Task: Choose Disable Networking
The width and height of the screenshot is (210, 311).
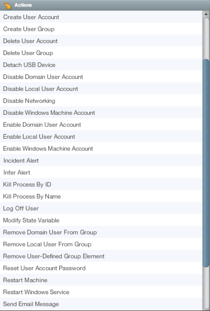Action: click(101, 100)
